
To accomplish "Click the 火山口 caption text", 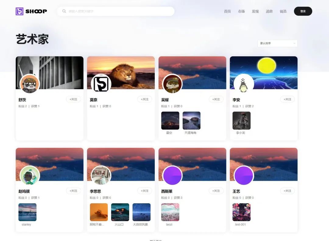I will (x=119, y=225).
